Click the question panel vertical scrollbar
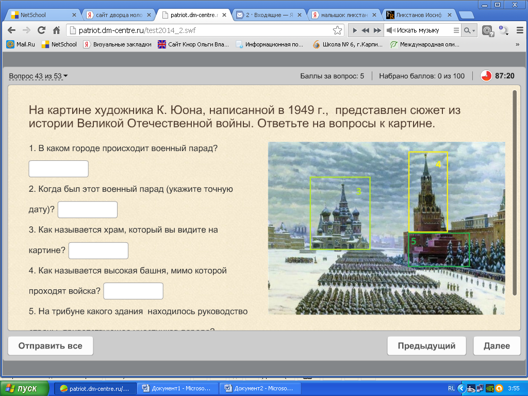The height and width of the screenshot is (396, 528). point(514,193)
